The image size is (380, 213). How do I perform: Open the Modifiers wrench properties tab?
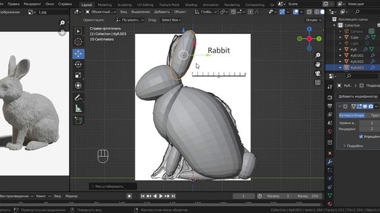click(330, 162)
